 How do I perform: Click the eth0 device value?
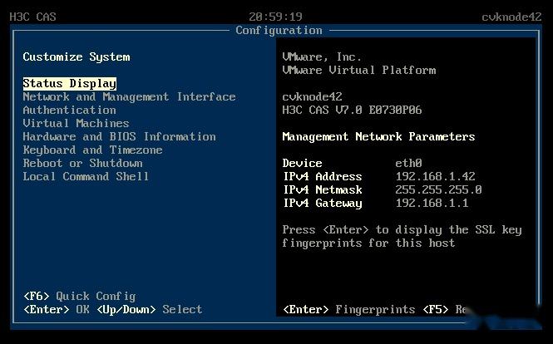(408, 163)
